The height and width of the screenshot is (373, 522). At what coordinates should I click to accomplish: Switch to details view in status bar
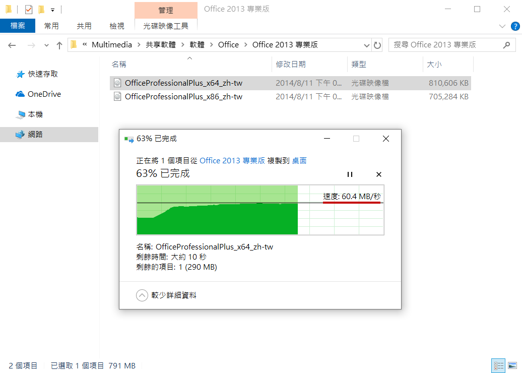(498, 365)
